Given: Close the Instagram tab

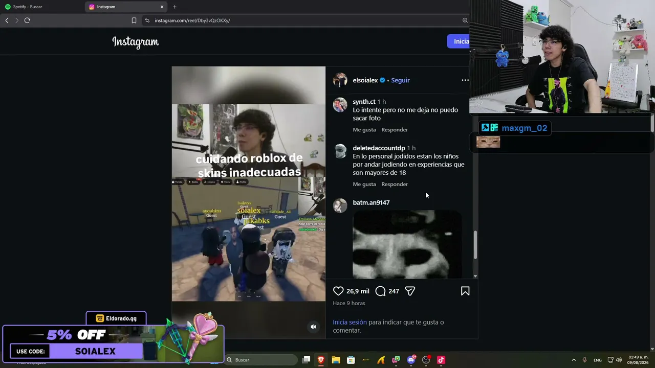Looking at the screenshot, I should point(162,7).
